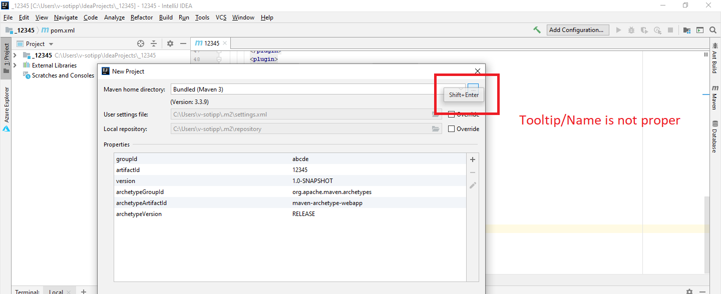Select the Run icon in the toolbar
This screenshot has width=721, height=294.
click(618, 30)
